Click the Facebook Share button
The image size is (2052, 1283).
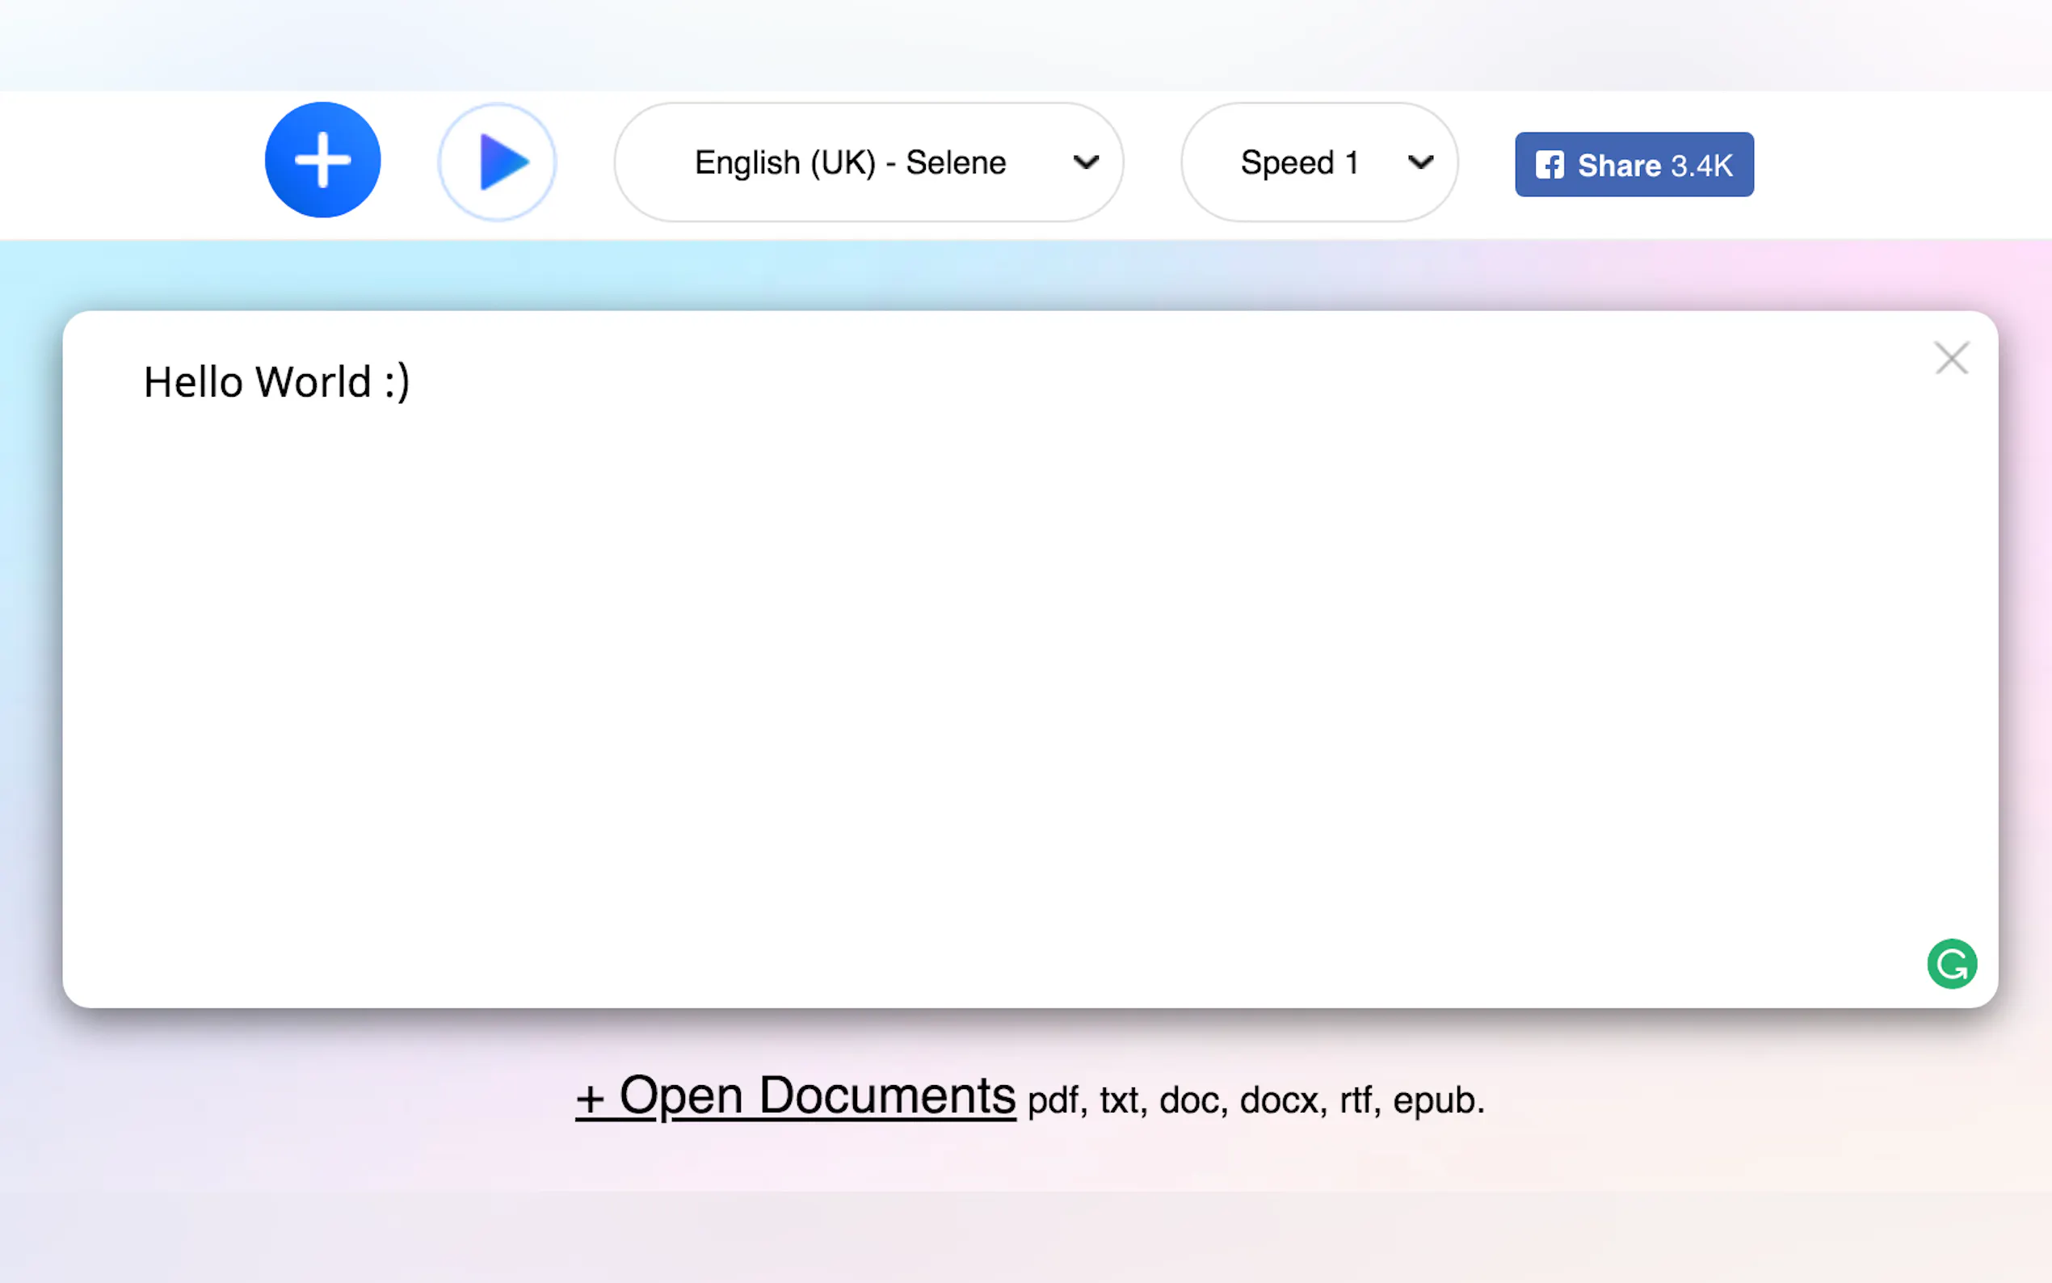point(1633,165)
